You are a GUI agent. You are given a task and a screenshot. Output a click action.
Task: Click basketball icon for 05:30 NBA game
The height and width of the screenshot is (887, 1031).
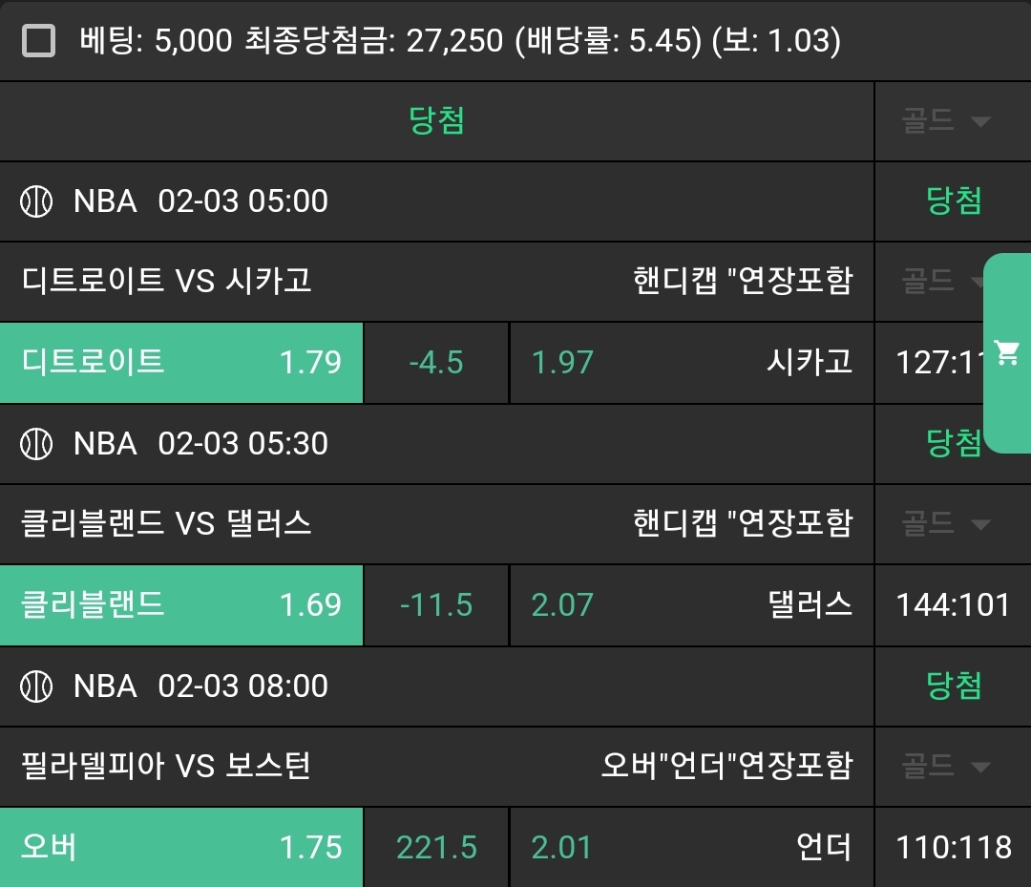(36, 444)
